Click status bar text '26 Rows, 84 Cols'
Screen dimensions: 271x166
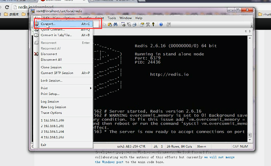tap(179, 146)
